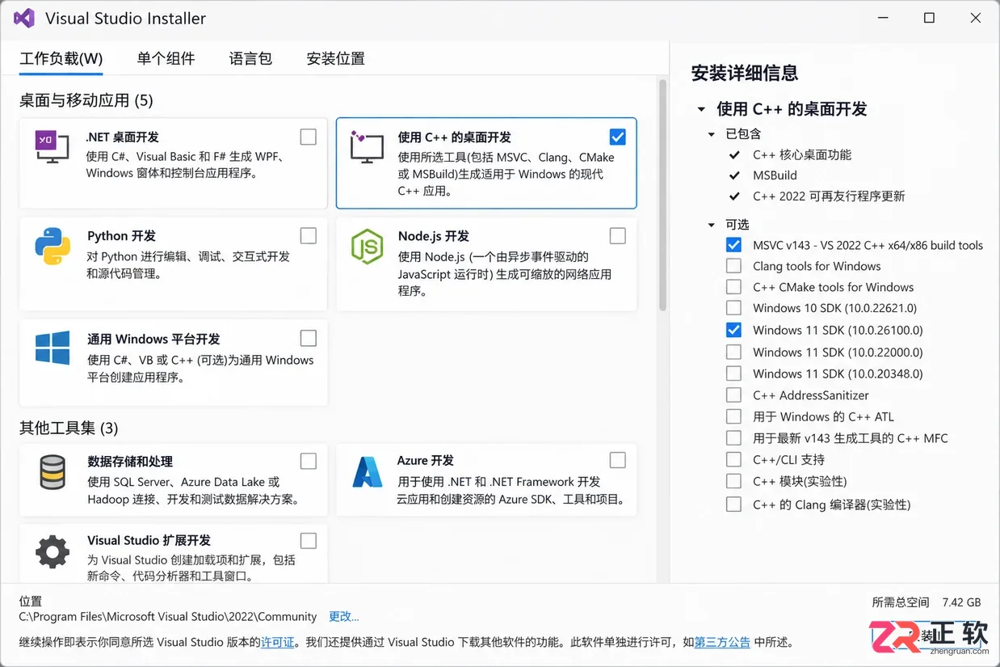Click the 其他工具集 (3) heading
Viewport: 1000px width, 667px height.
69,428
